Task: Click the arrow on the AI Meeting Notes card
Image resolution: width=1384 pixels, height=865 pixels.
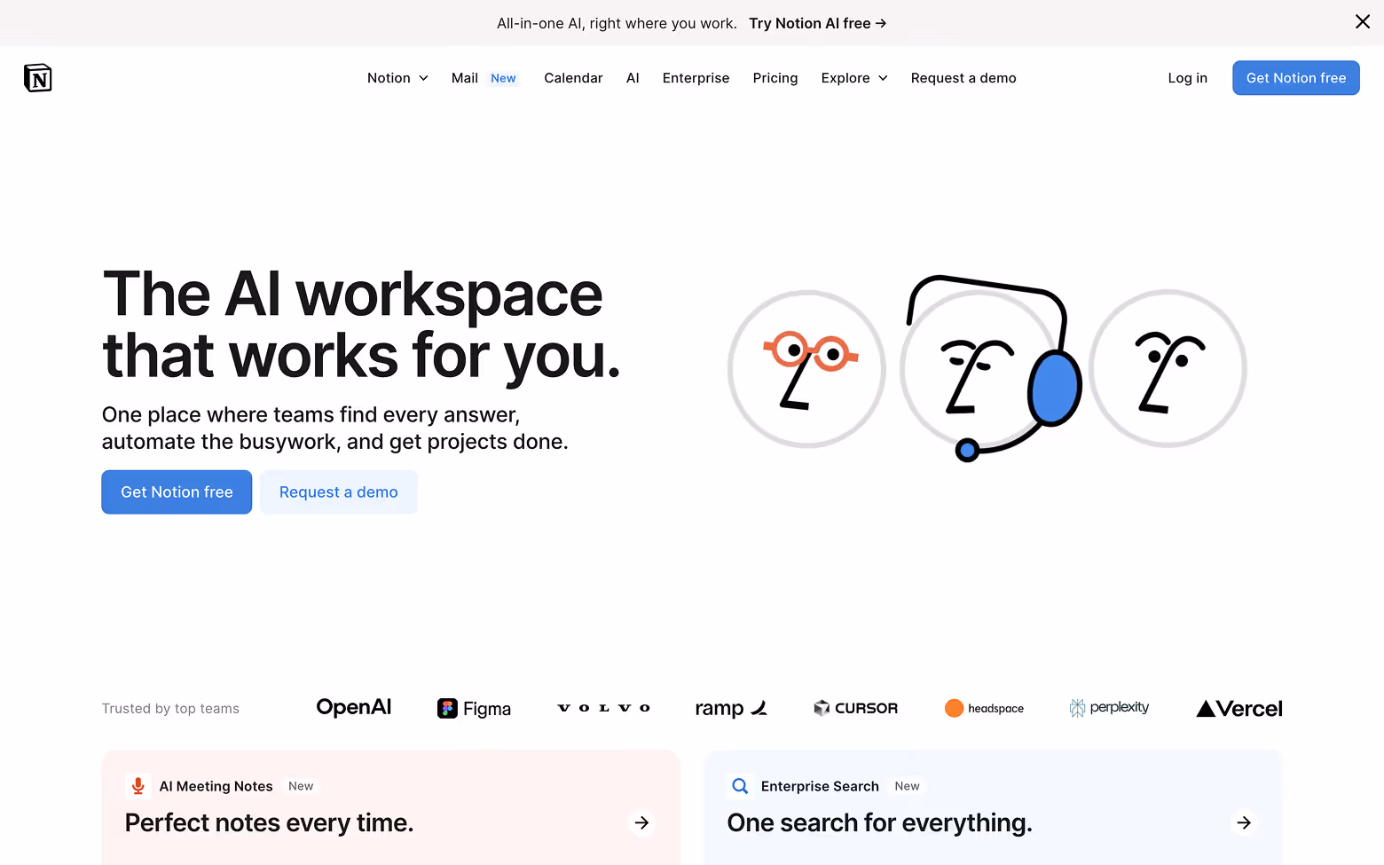Action: [641, 822]
